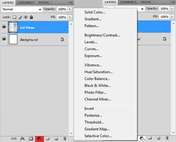Toggle lock transparent pixels icon
This screenshot has width=176, height=142.
pos(14,17)
